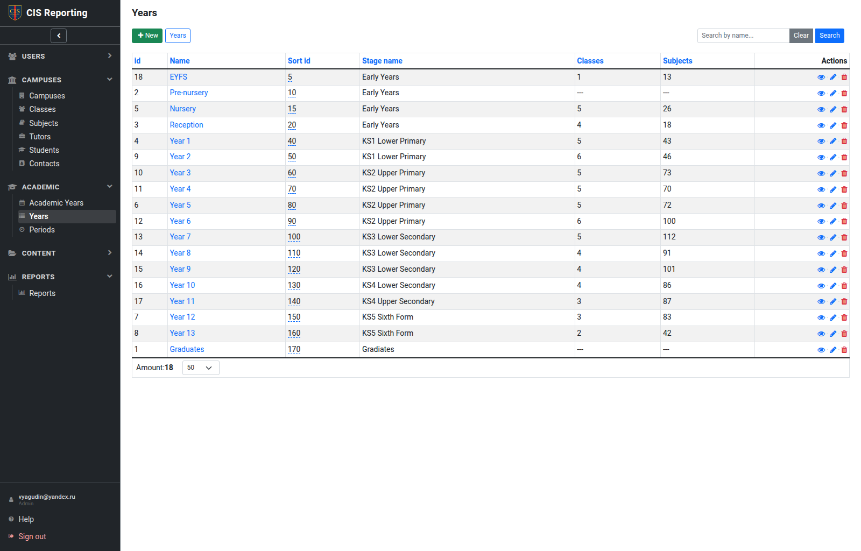The image size is (861, 551).
Task: Click the CIS Reporting logo icon
Action: pos(15,12)
